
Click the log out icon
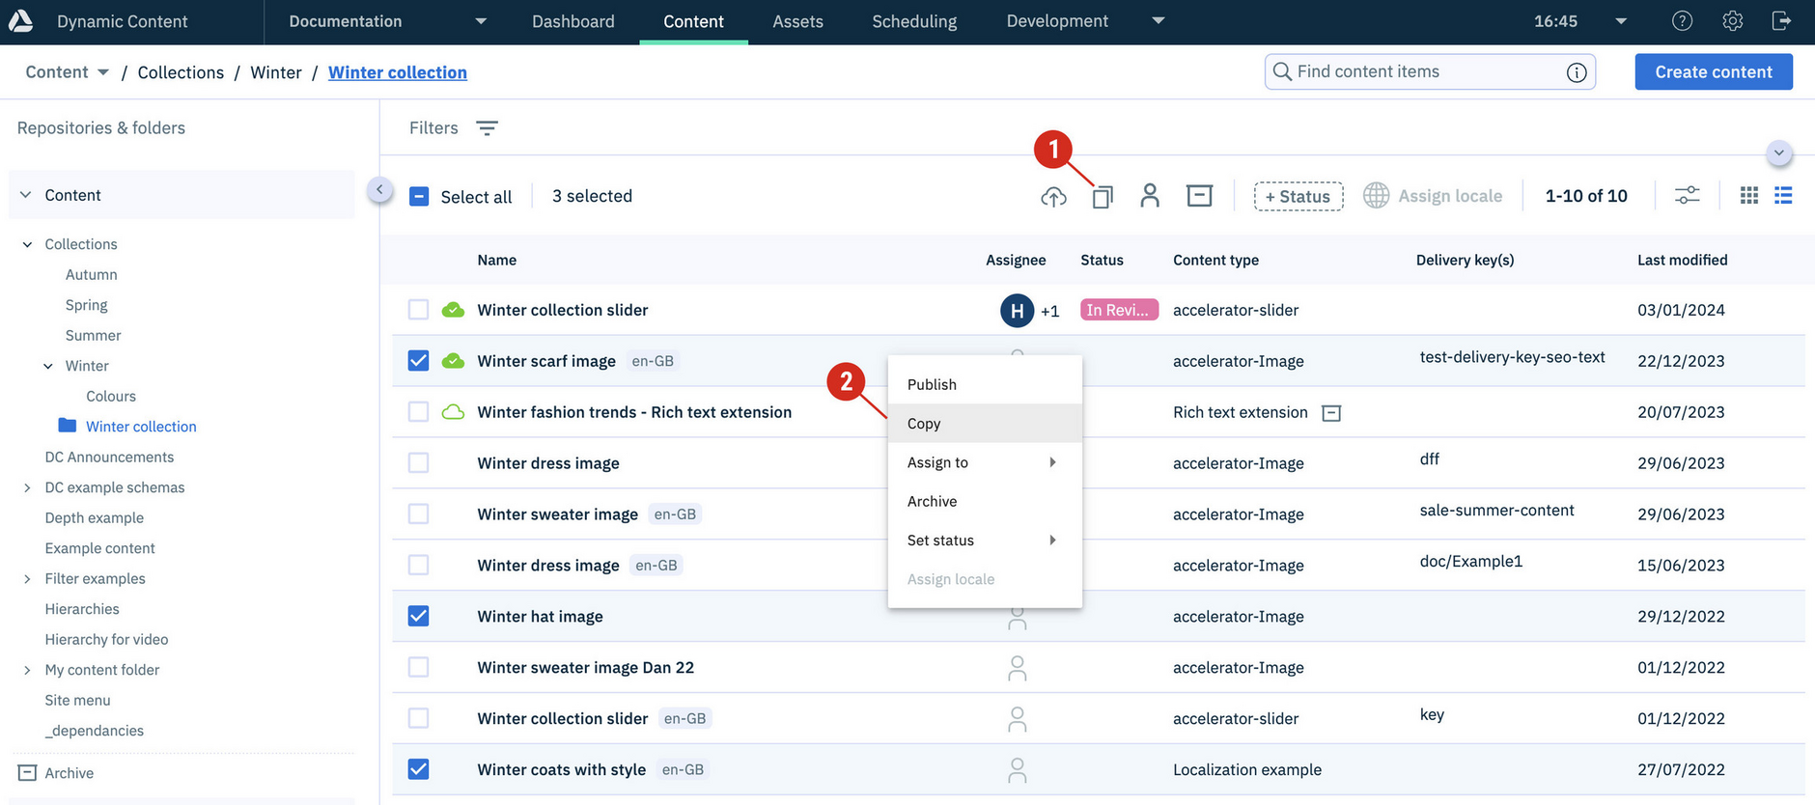[1781, 21]
